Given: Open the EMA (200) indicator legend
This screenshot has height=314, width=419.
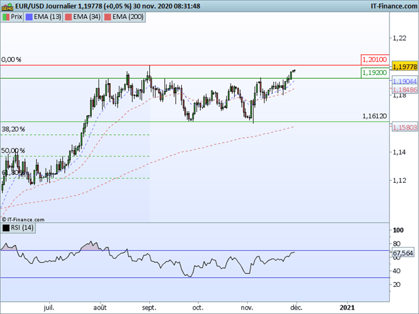Looking at the screenshot, I should click(x=124, y=17).
